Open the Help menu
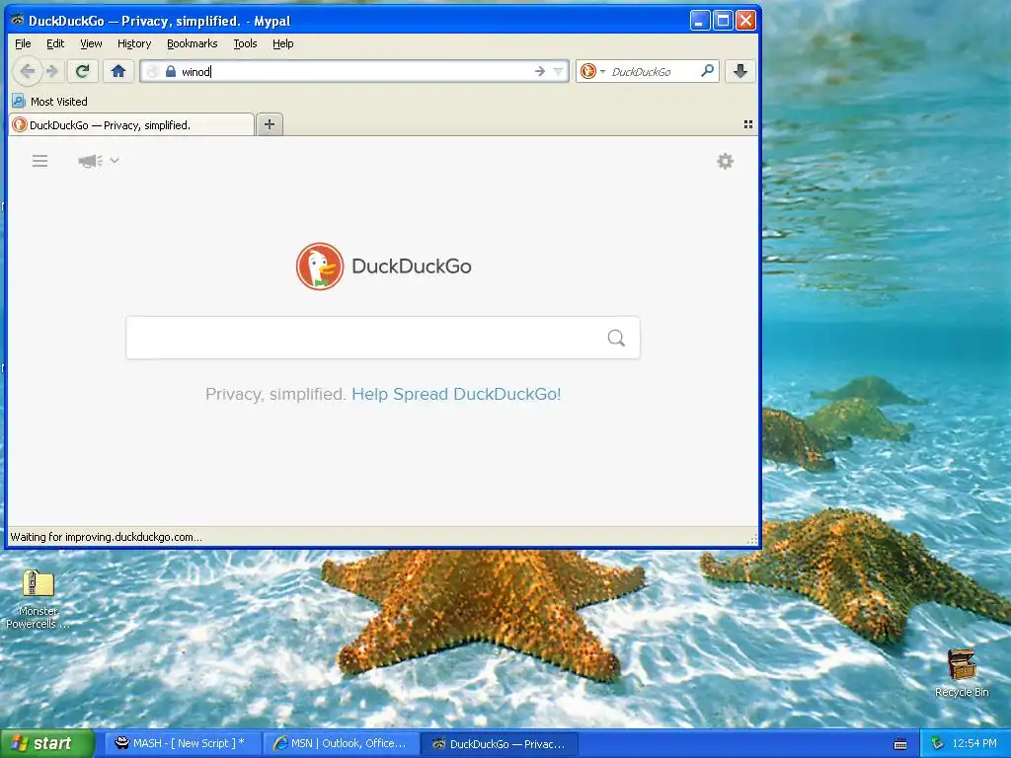Image resolution: width=1011 pixels, height=758 pixels. pyautogui.click(x=283, y=43)
